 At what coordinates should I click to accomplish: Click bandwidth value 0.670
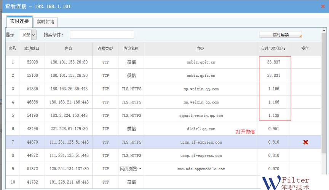coord(274,169)
